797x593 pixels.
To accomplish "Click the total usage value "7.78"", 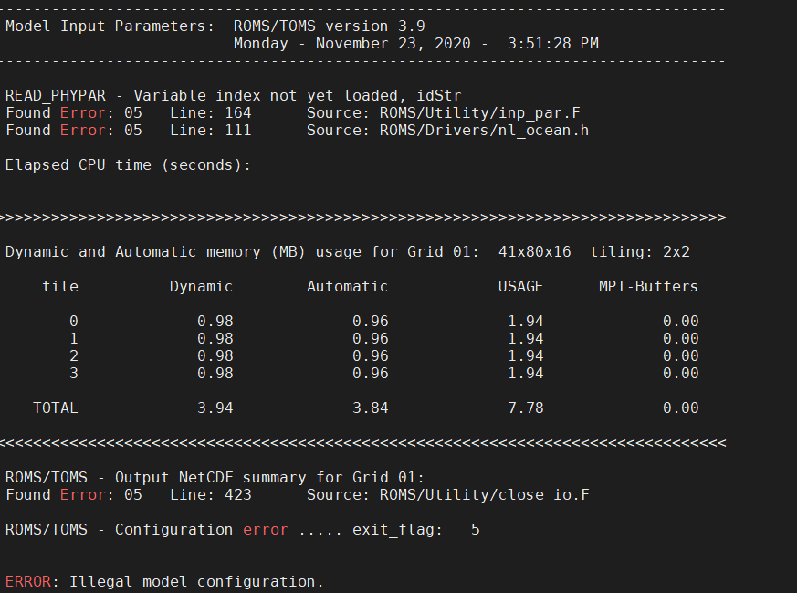I will (x=525, y=408).
